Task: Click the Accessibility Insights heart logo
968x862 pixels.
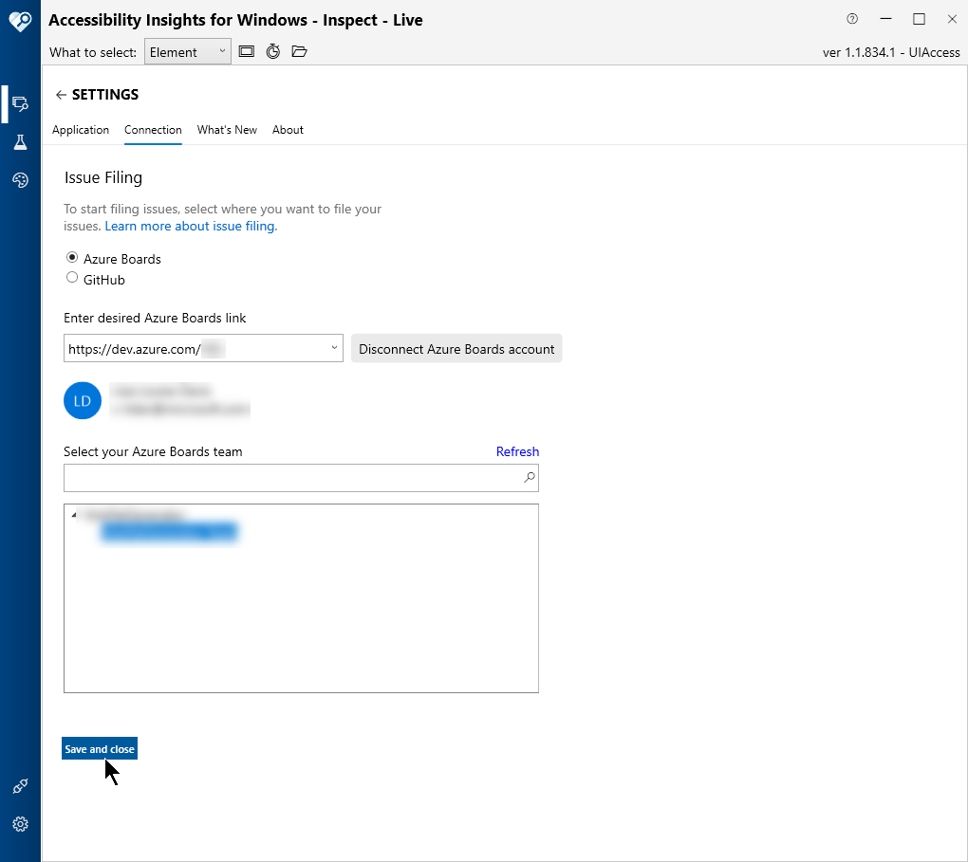Action: click(20, 22)
